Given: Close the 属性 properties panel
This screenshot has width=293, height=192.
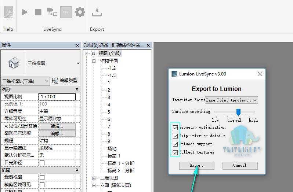Looking at the screenshot, I should 77,45.
